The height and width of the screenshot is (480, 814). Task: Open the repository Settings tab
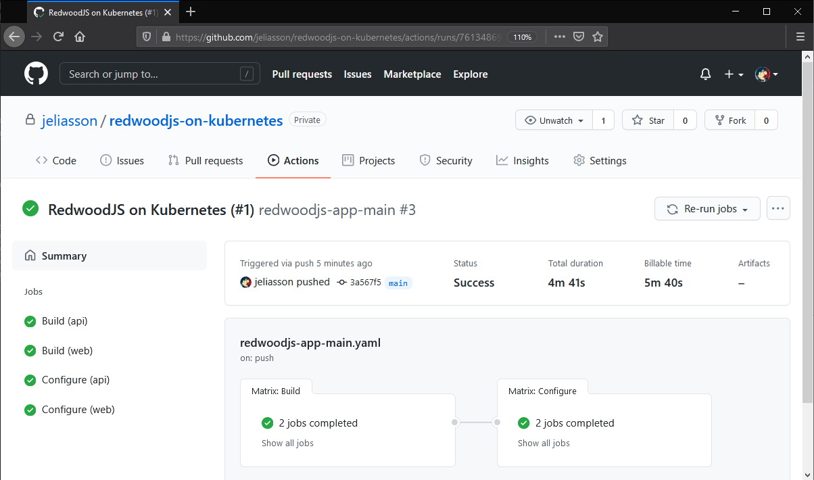(600, 160)
